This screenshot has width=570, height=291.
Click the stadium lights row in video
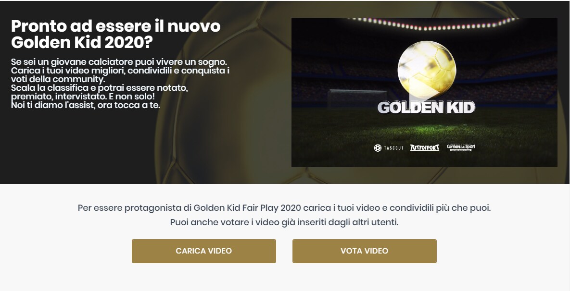coord(432,24)
